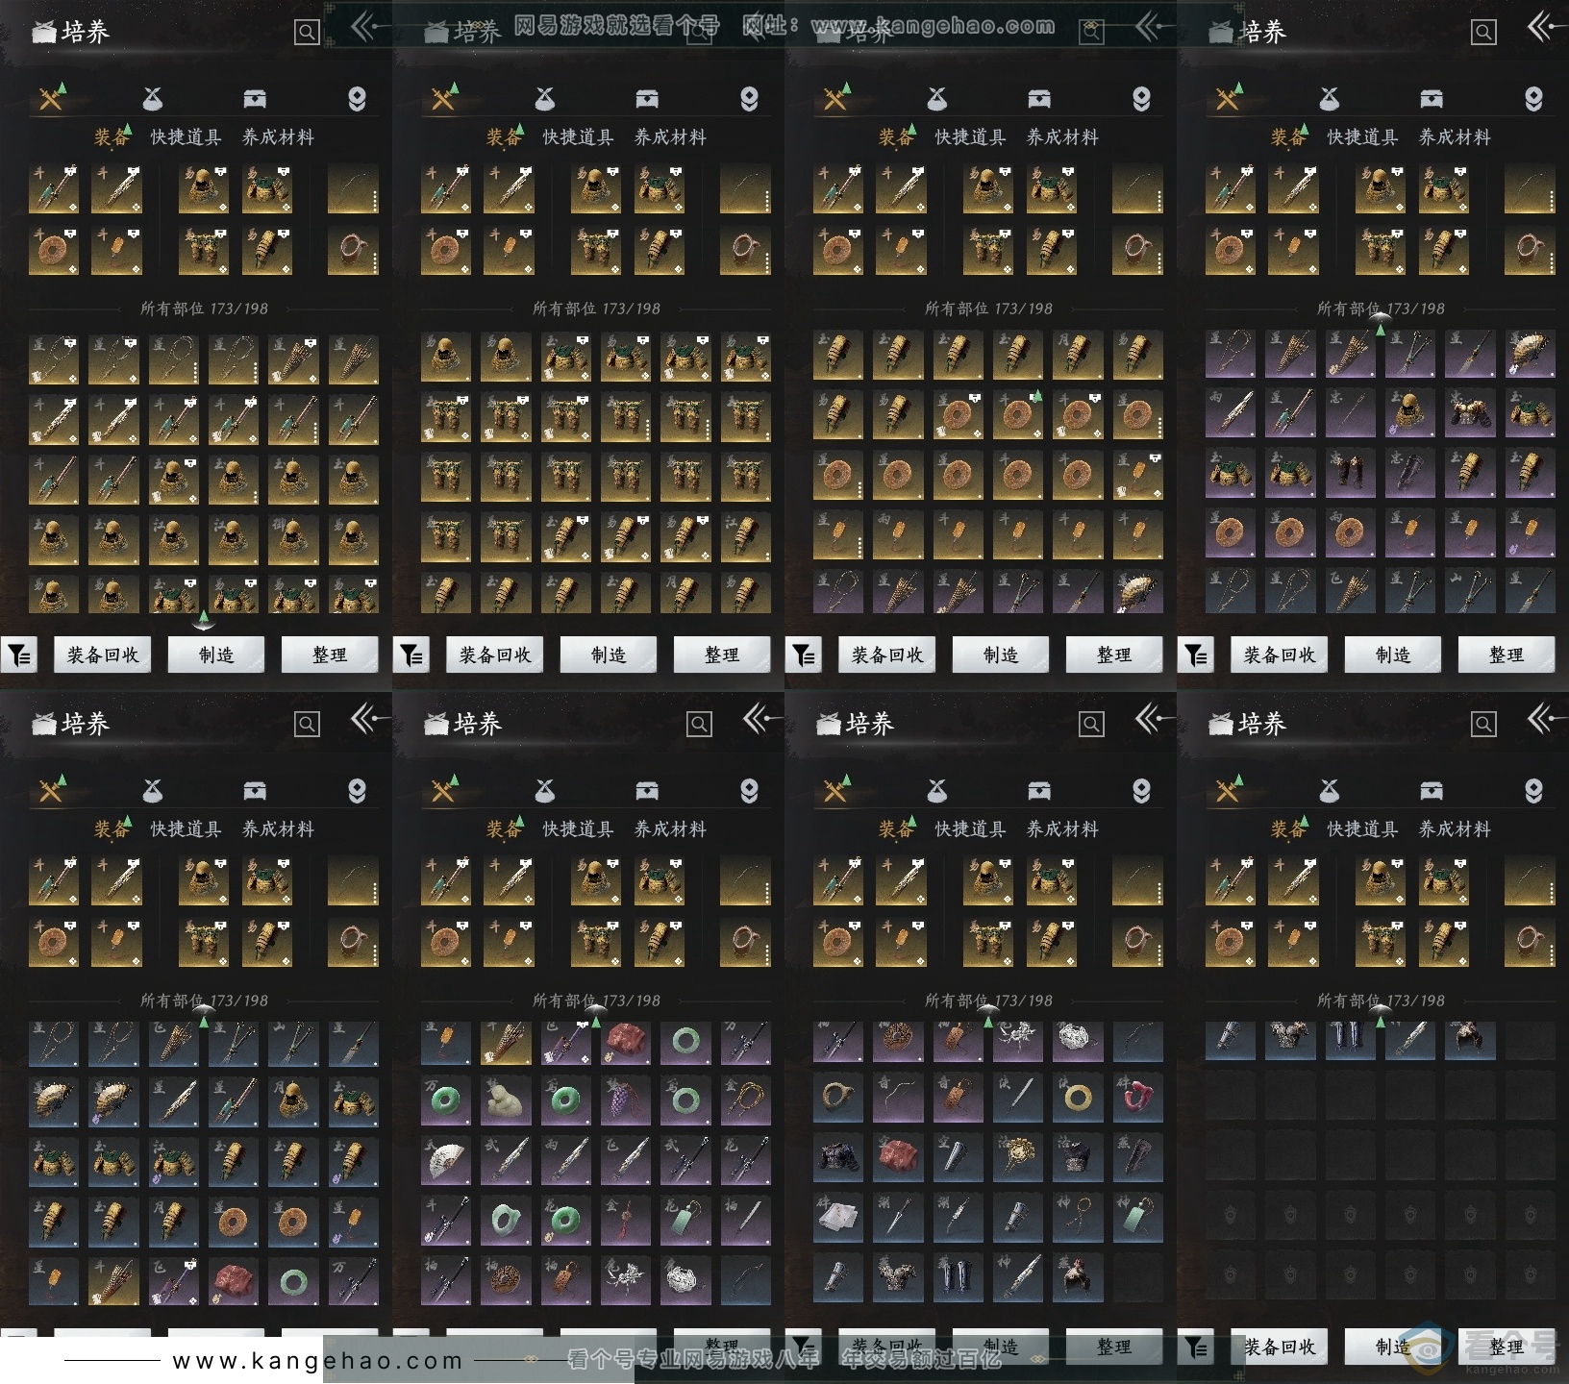Viewport: 1569px width, 1384px height.
Task: Open filter icon in top-right panel
Action: [1196, 655]
